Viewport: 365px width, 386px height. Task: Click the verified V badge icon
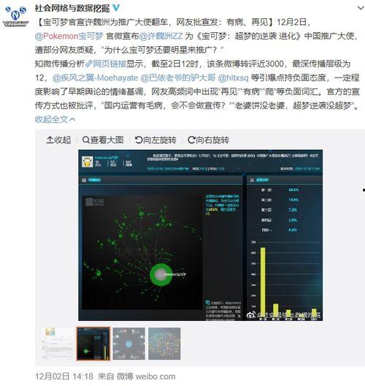116,8
